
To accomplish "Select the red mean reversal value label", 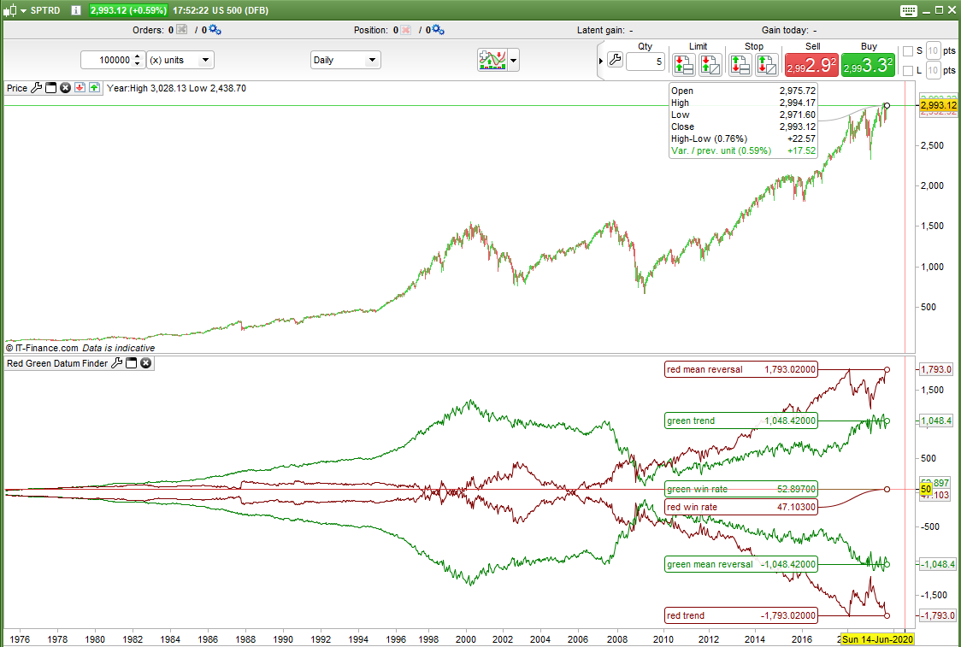I will (x=741, y=369).
